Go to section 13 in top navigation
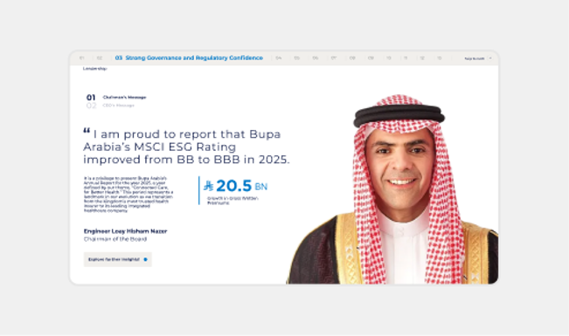Image resolution: width=569 pixels, height=336 pixels. [x=439, y=58]
